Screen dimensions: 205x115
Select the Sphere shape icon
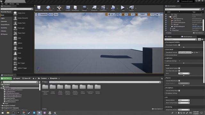pyautogui.click(x=15, y=43)
